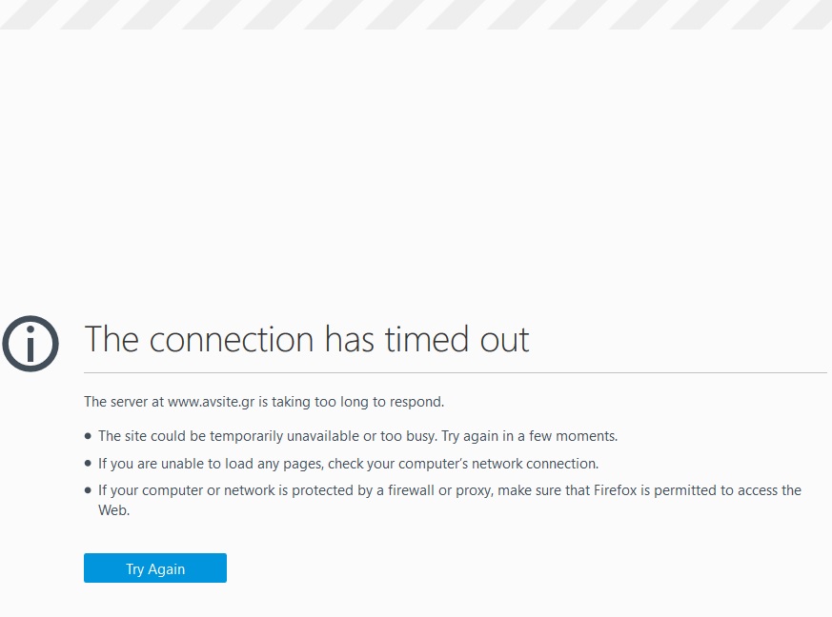Select the 'The connection has timed out' heading
The height and width of the screenshot is (617, 832).
click(307, 339)
